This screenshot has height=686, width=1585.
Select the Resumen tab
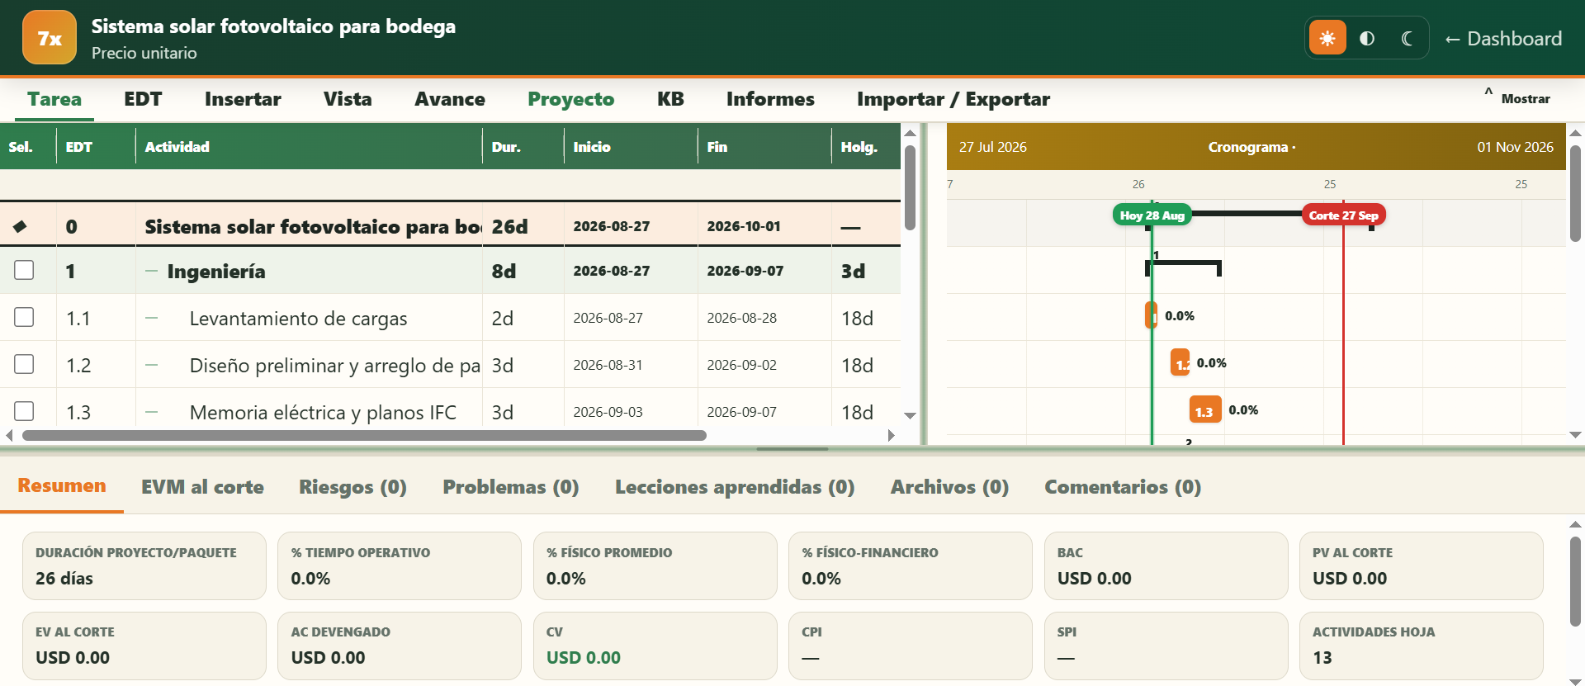pos(62,486)
